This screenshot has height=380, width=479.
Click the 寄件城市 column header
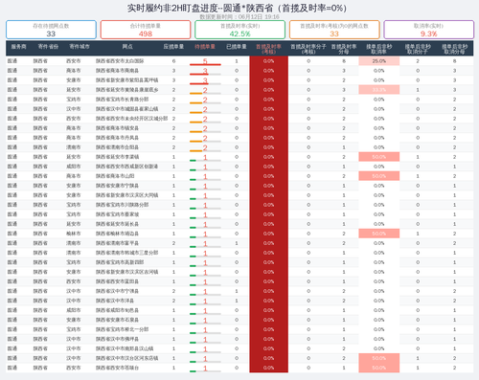(80, 47)
